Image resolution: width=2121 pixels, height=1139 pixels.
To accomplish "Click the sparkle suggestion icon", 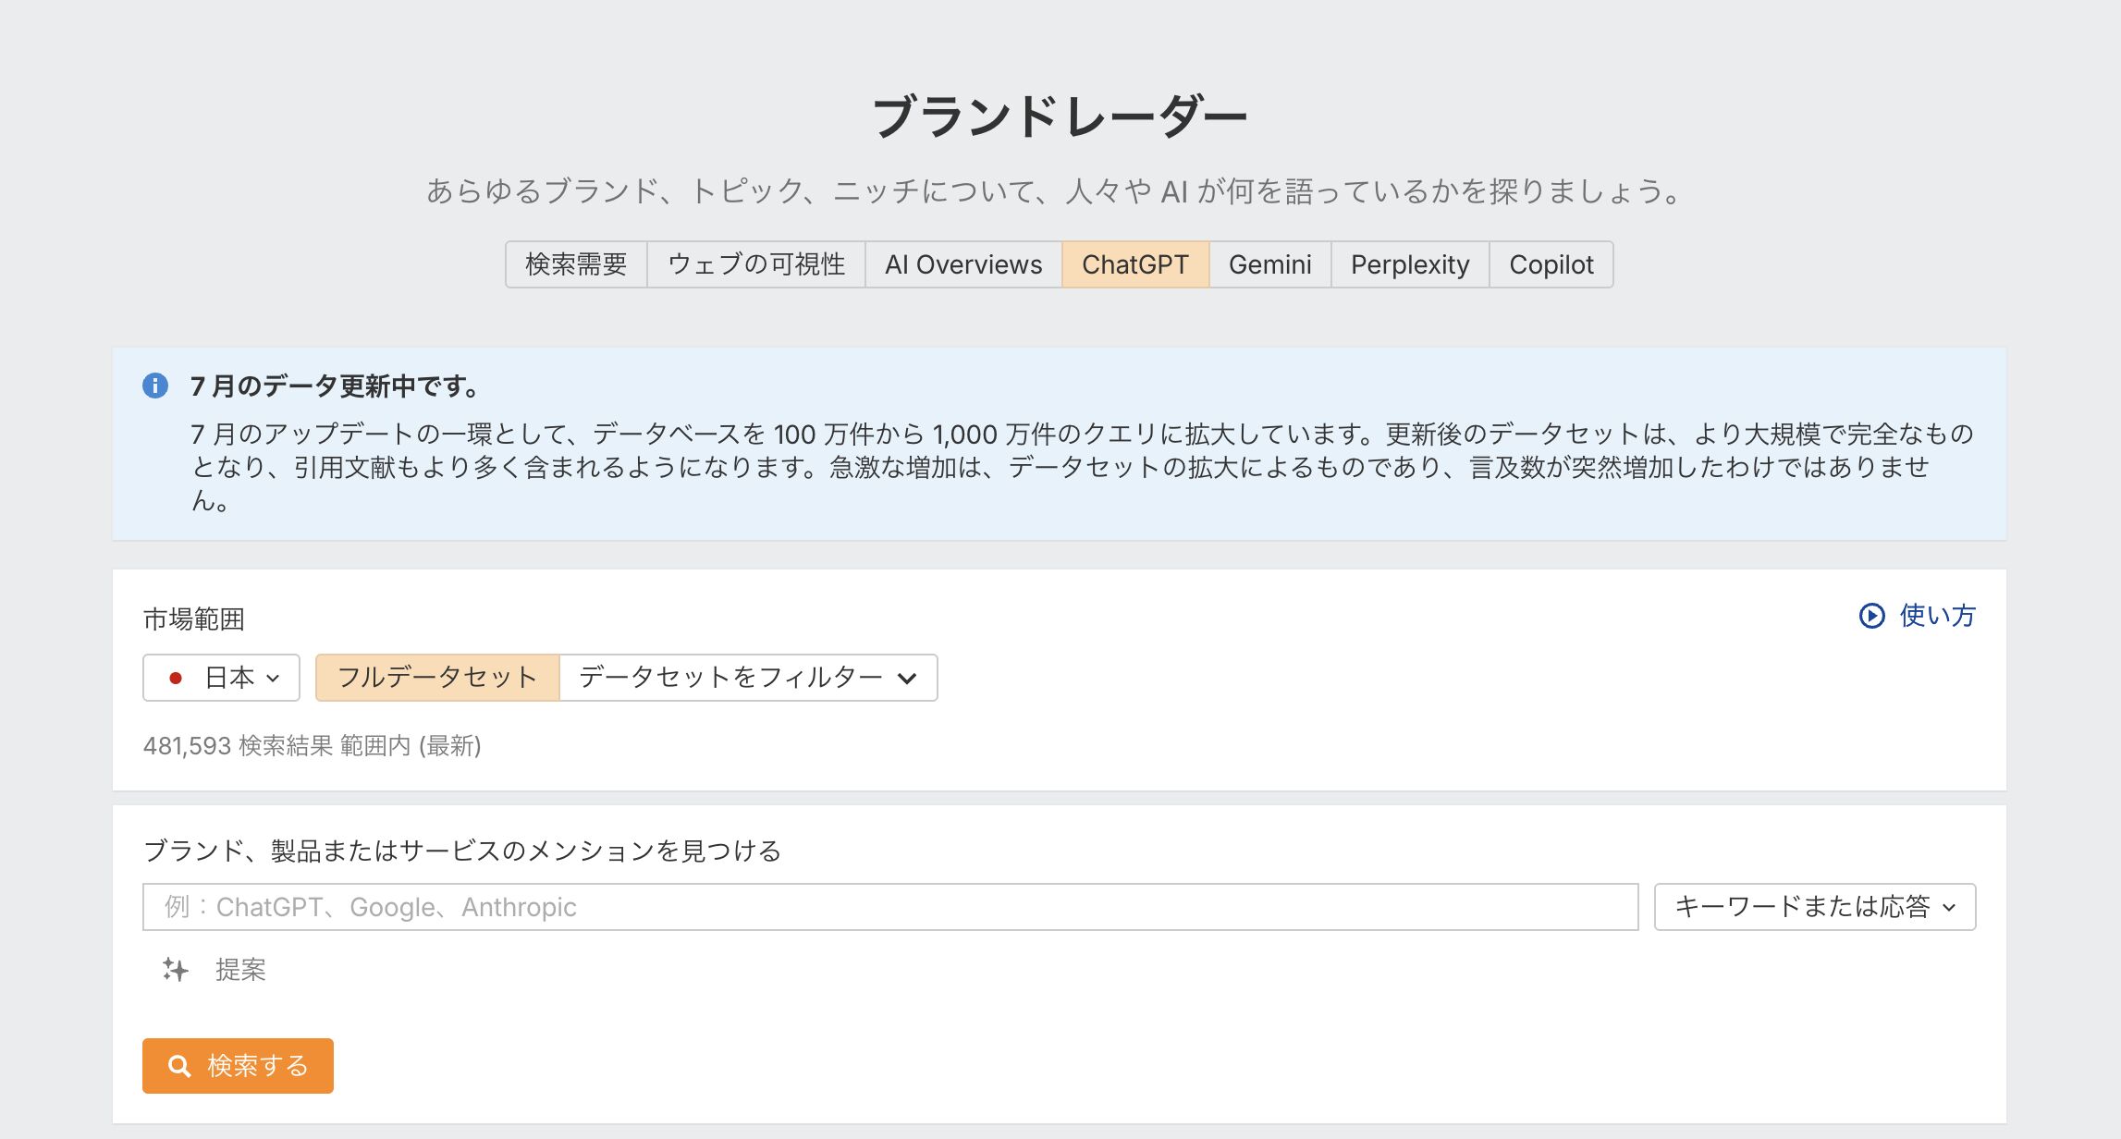I will click(176, 970).
